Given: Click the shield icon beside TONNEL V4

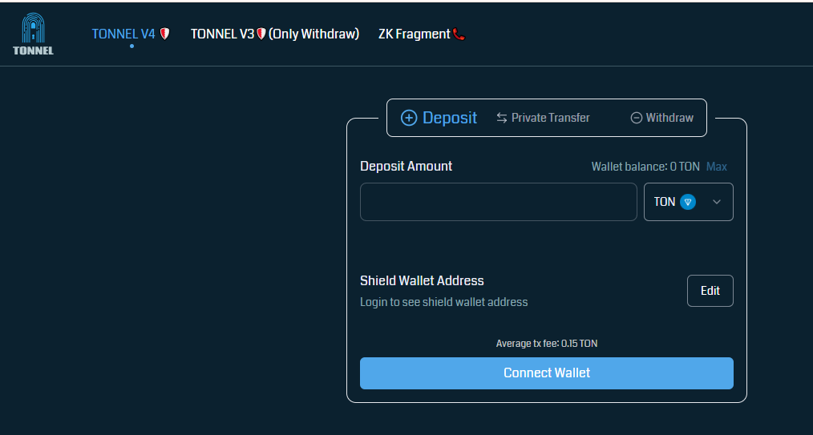Looking at the screenshot, I should click(x=164, y=34).
